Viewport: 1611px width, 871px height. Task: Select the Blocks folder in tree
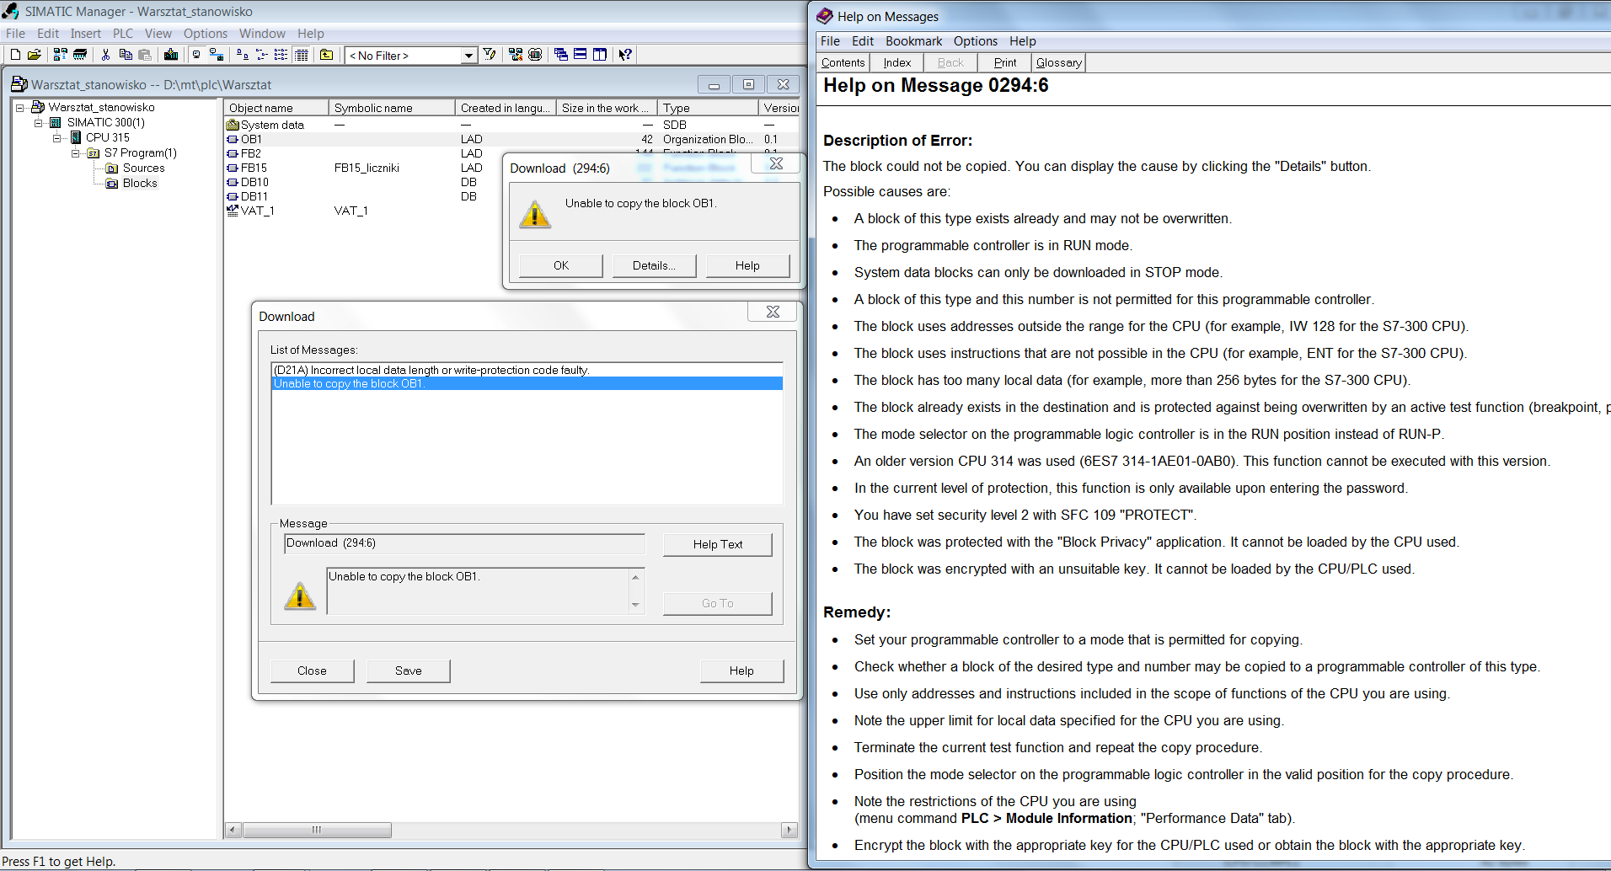140,183
